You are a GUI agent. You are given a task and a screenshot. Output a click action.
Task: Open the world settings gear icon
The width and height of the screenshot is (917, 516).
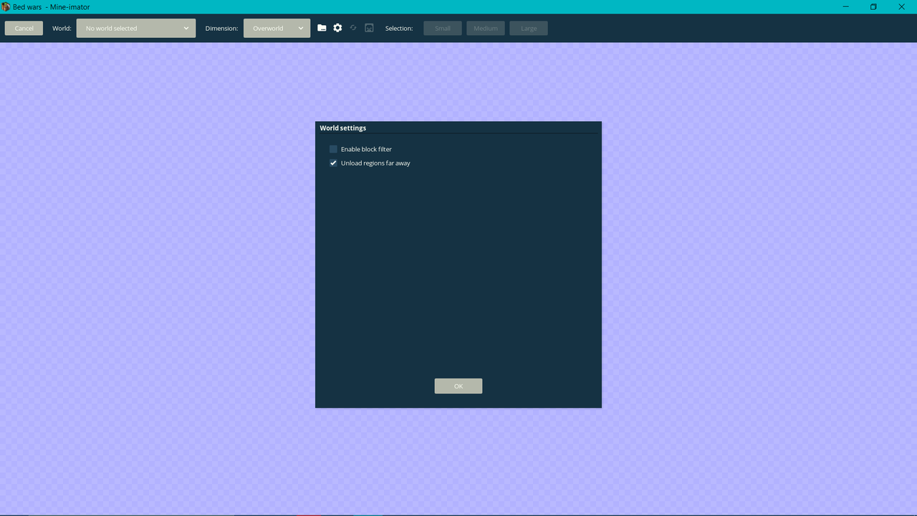click(337, 28)
